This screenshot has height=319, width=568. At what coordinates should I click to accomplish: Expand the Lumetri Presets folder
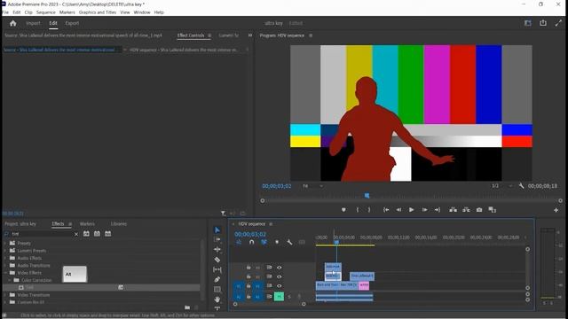coord(5,251)
